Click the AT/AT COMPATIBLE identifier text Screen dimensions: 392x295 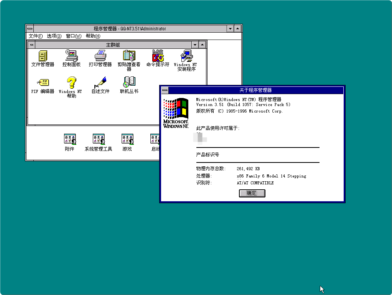[x=255, y=183]
